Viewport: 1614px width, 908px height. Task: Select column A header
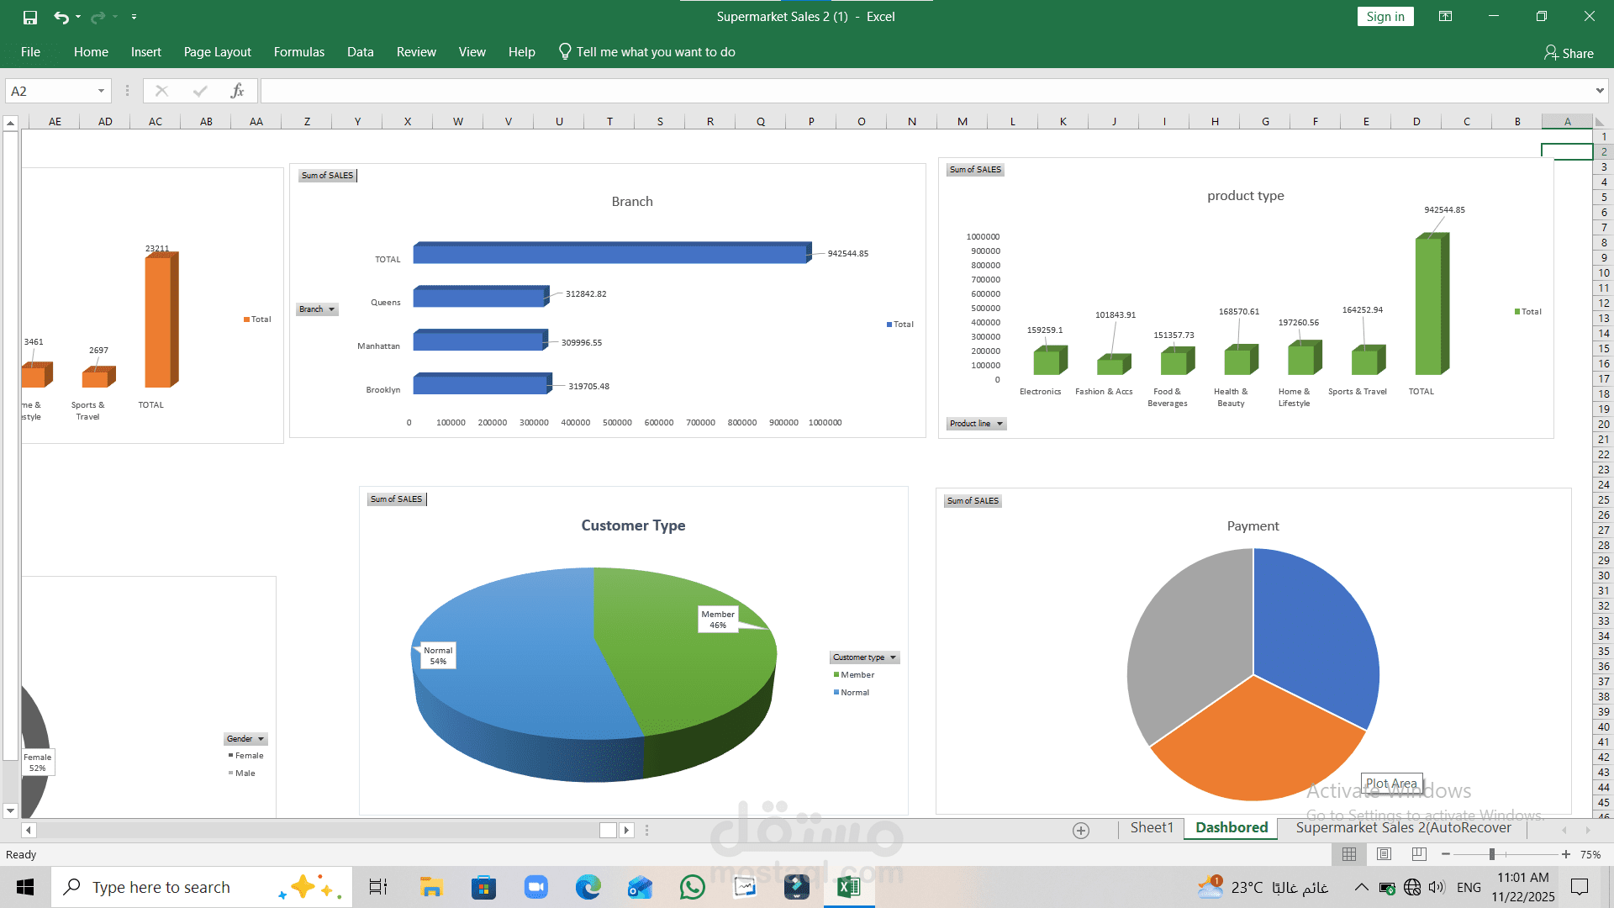1568,122
